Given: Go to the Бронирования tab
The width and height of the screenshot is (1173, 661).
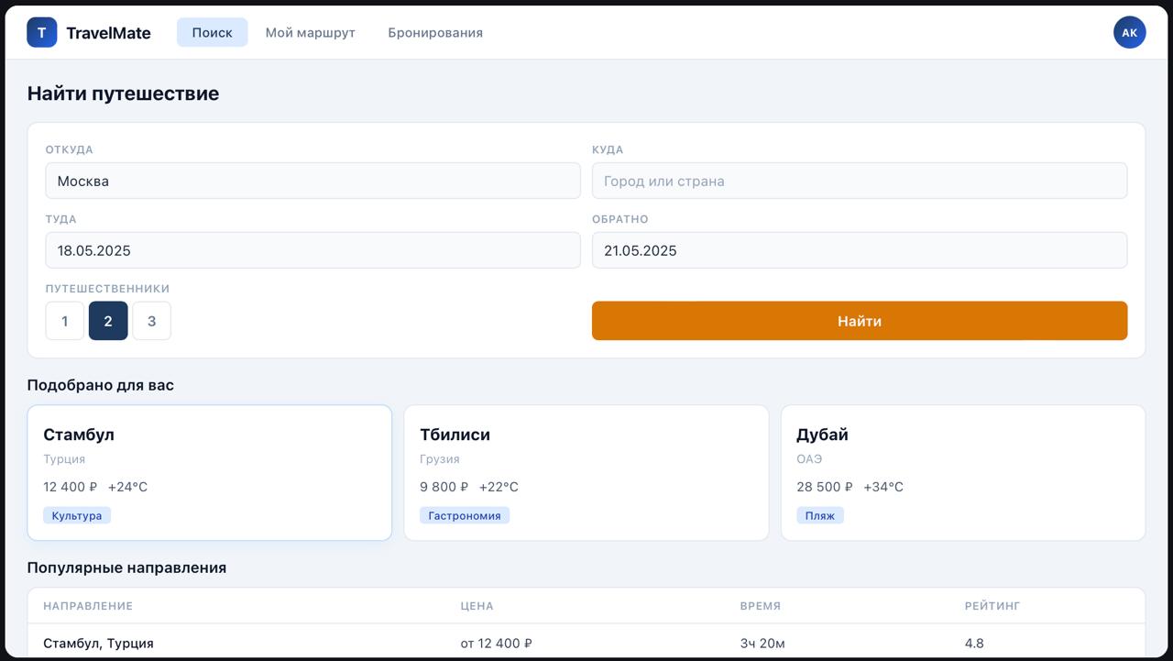Looking at the screenshot, I should 435,32.
